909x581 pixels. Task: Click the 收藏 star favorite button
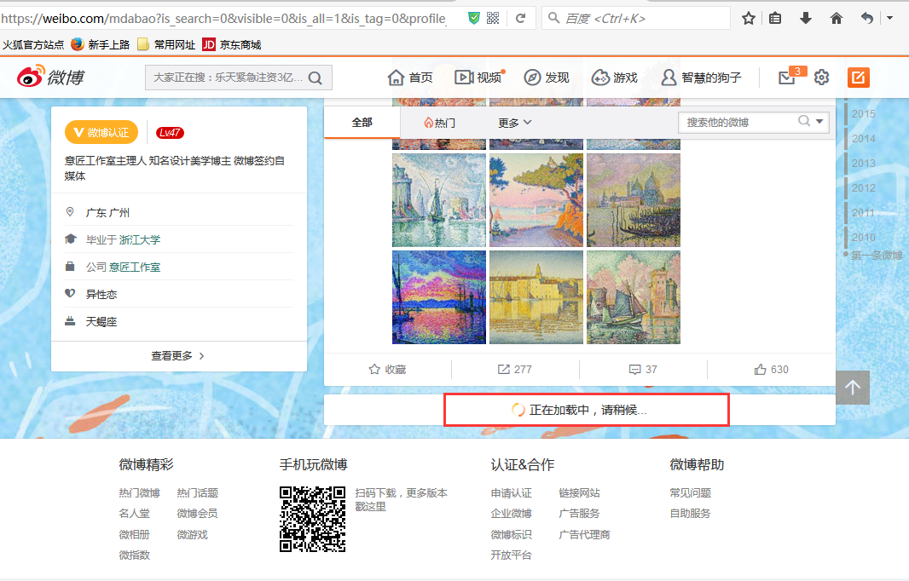pyautogui.click(x=387, y=369)
